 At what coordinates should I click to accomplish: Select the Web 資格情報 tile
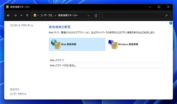tap(77, 44)
